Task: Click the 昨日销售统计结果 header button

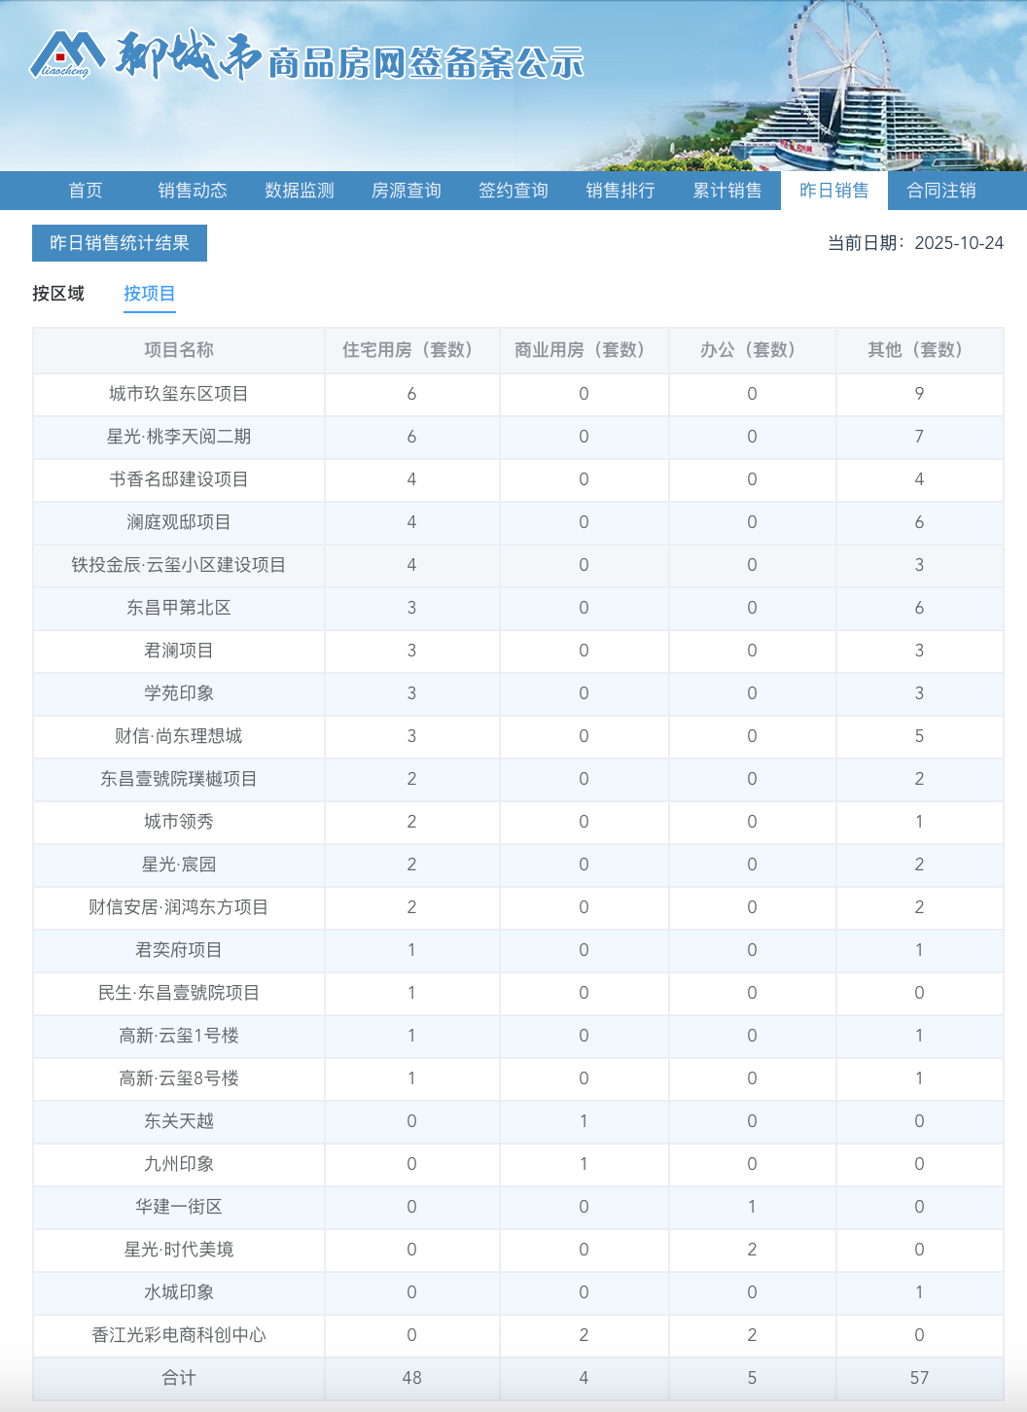Action: 120,244
